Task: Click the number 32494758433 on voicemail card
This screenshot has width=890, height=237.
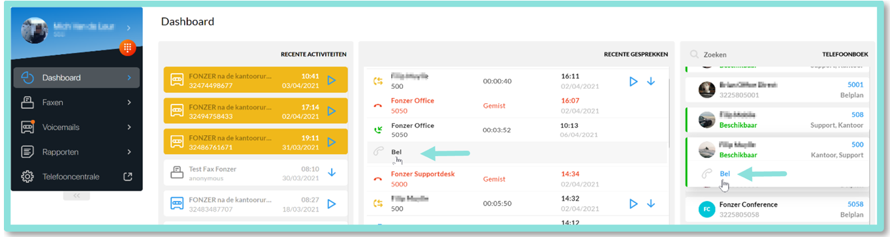Action: [211, 116]
